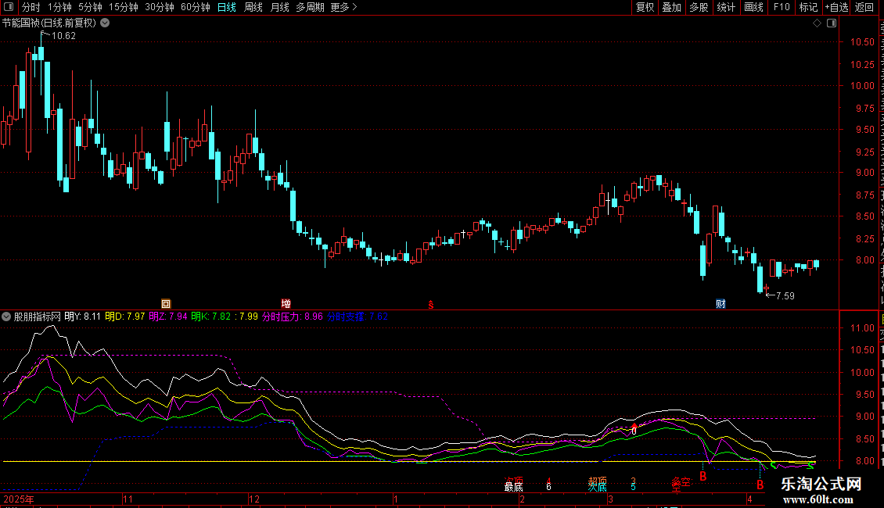This screenshot has width=884, height=508.
Task: Click the 多空 signal label in indicator
Action: 681,482
